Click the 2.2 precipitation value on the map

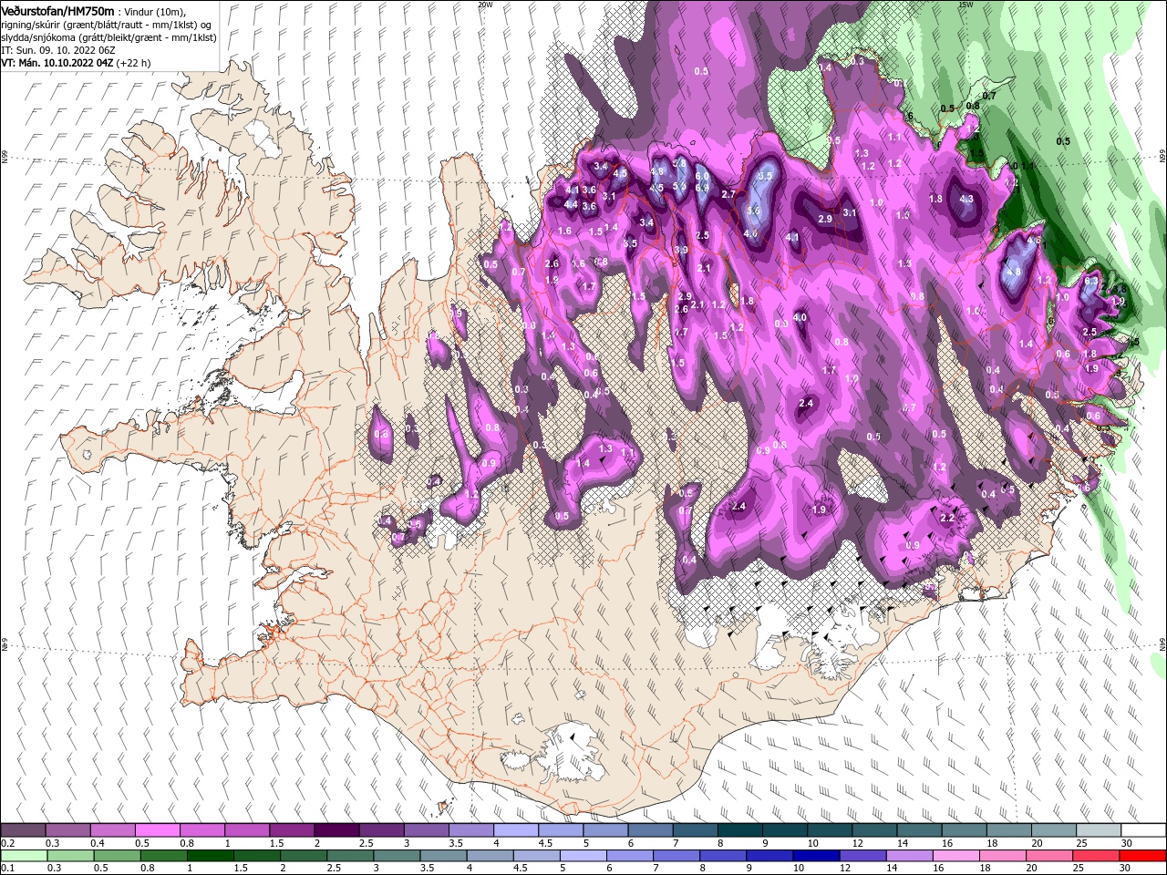(946, 518)
